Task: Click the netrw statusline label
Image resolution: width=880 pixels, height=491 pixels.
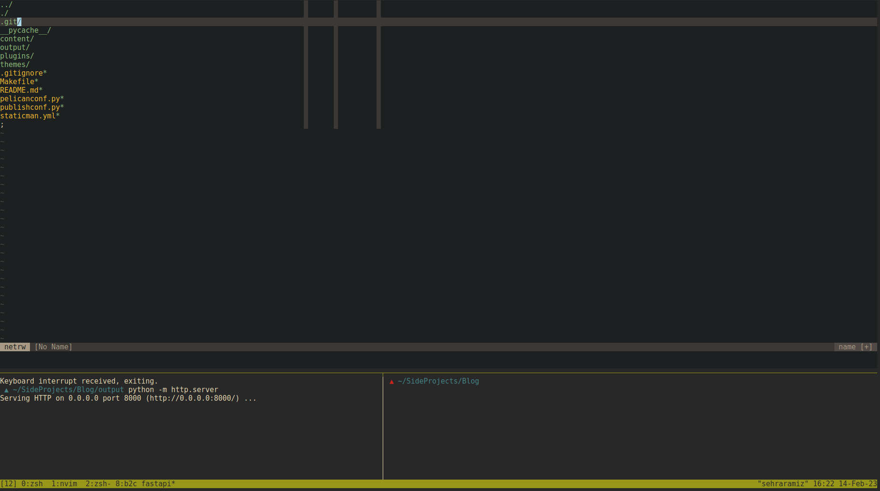Action: point(15,347)
